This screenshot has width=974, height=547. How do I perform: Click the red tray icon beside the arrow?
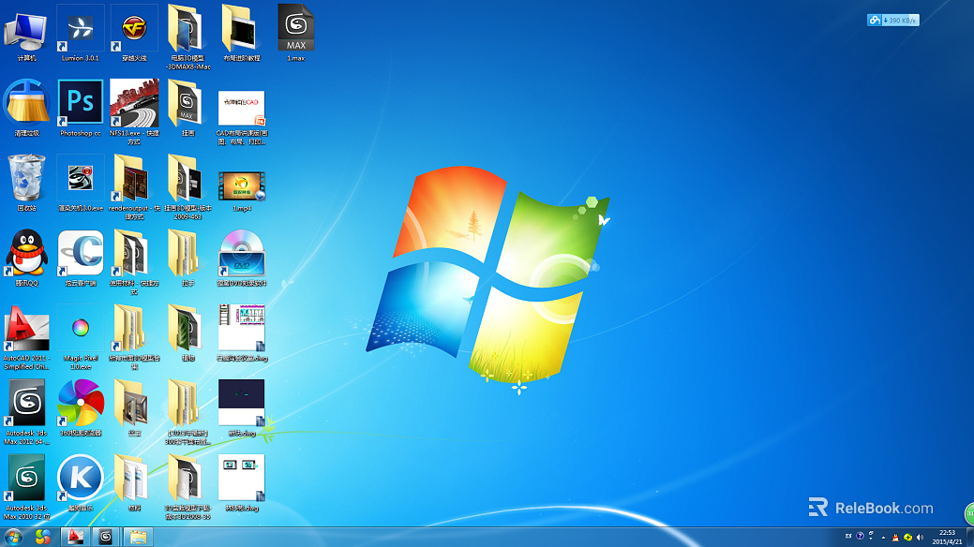coord(895,538)
